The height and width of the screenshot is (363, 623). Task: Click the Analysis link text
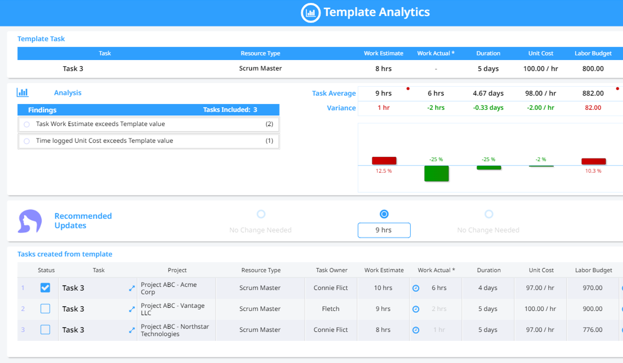click(x=67, y=92)
